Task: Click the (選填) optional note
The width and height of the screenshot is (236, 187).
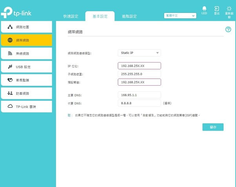Action: pos(167,103)
